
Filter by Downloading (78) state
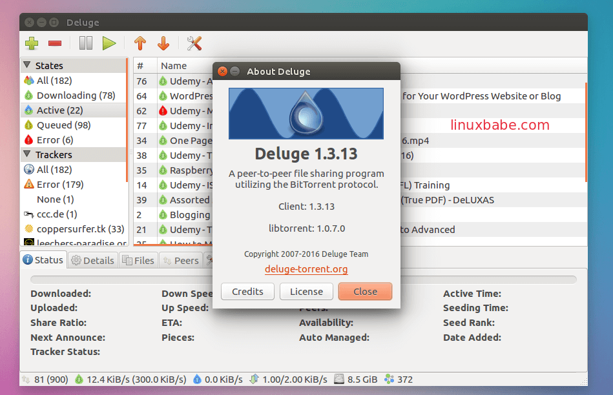coord(76,96)
